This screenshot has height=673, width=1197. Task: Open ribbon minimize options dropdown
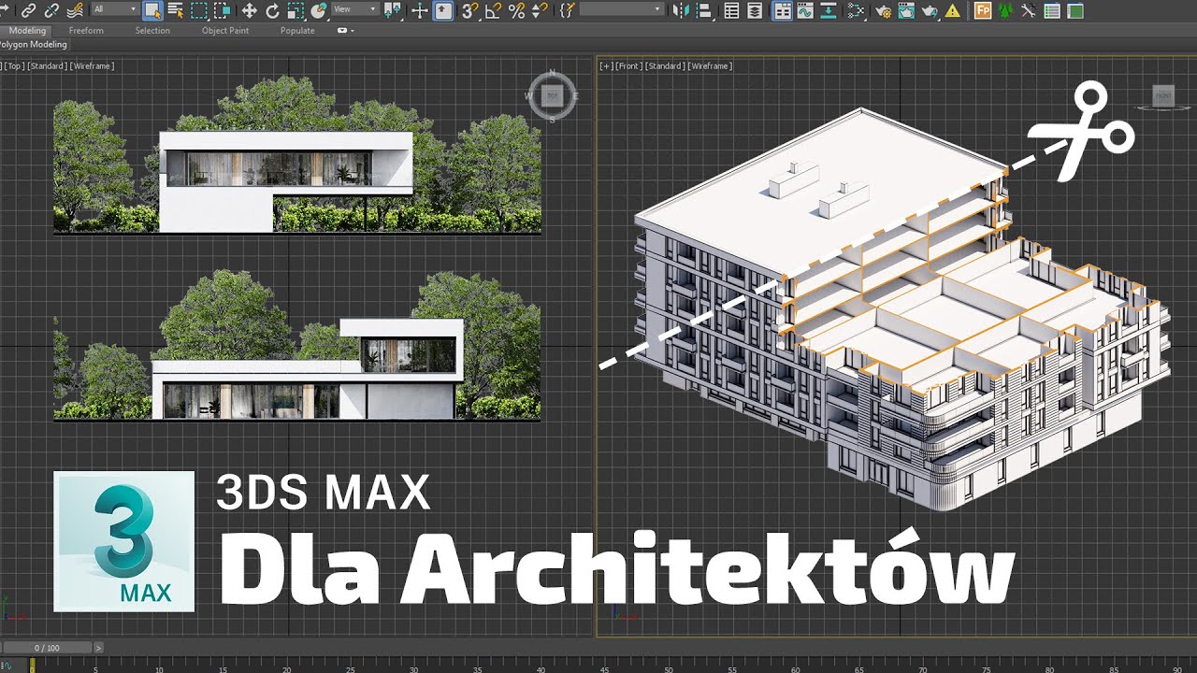point(345,31)
